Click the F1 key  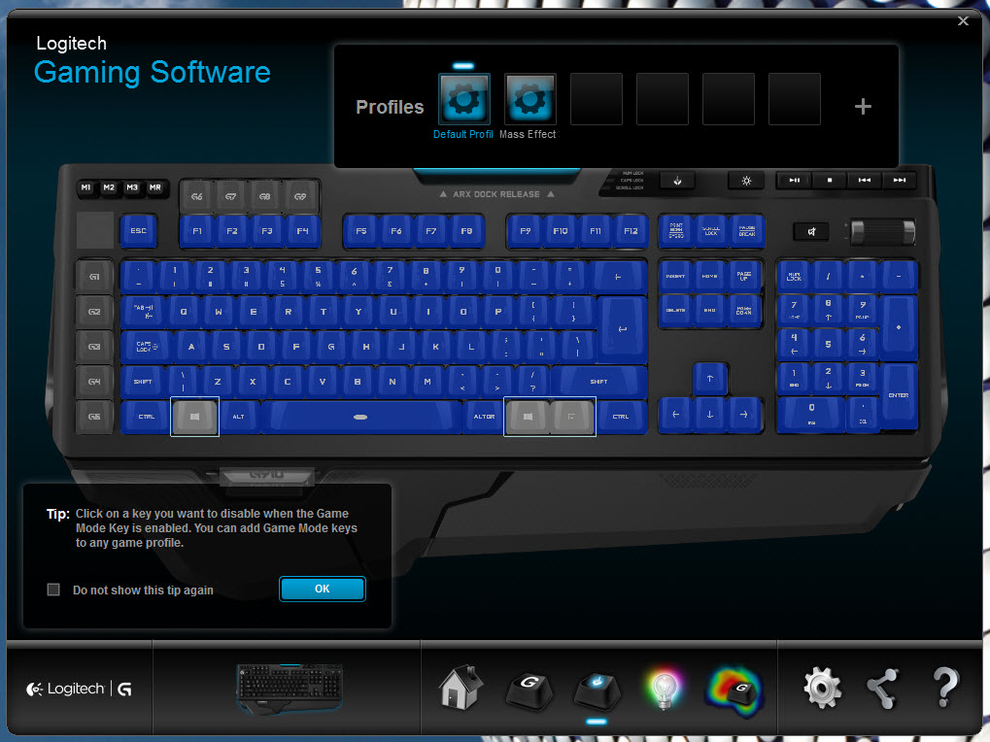(x=197, y=231)
